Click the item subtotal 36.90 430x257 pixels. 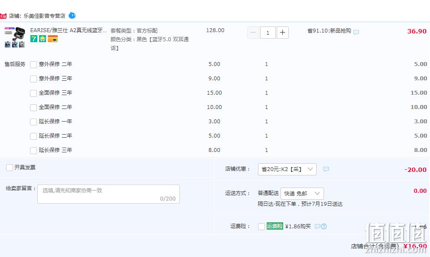coord(417,31)
